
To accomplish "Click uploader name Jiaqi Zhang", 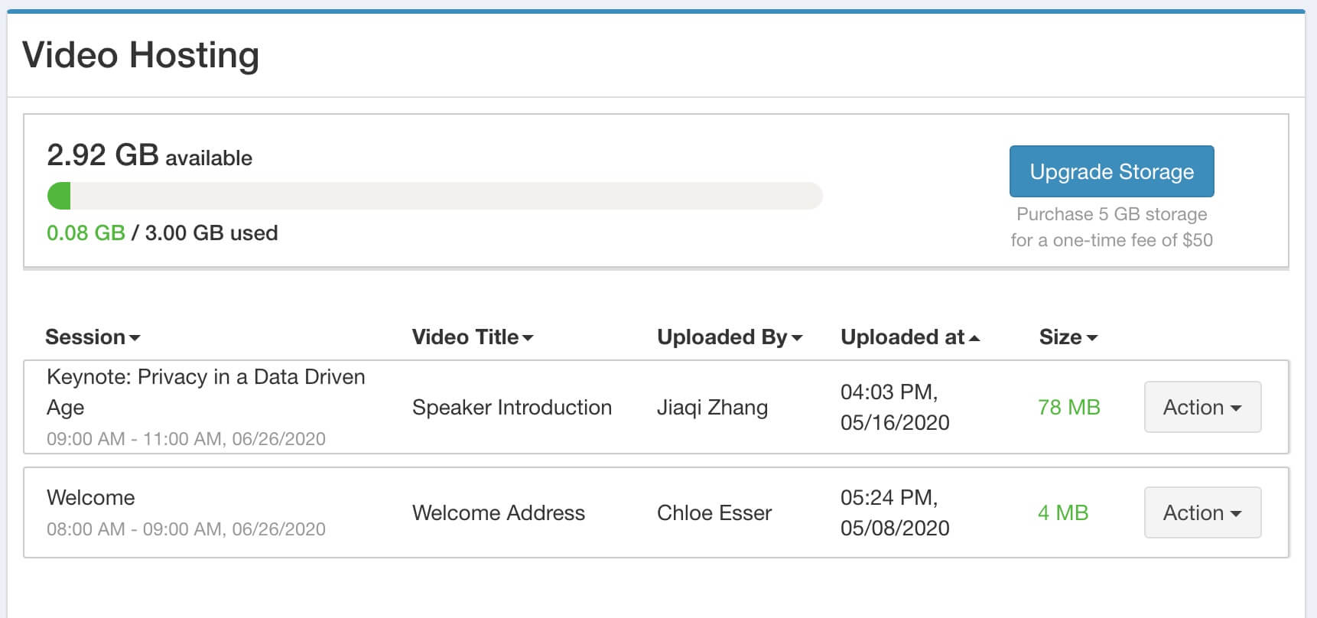I will (x=712, y=408).
